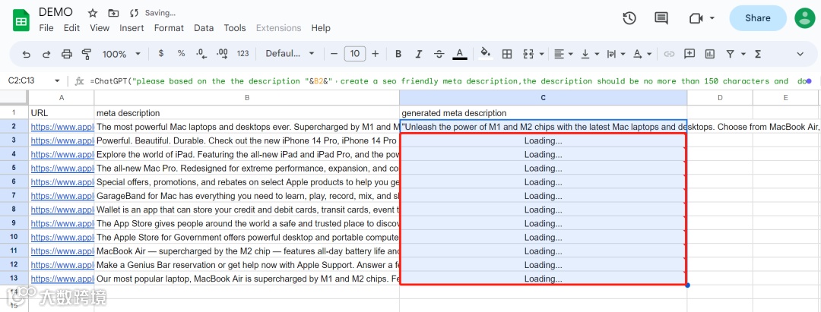
Task: Open the Default font dropdown
Action: (290, 53)
